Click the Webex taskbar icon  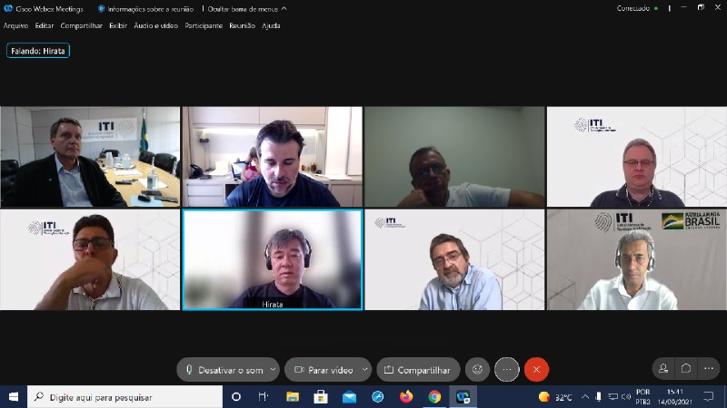(463, 397)
